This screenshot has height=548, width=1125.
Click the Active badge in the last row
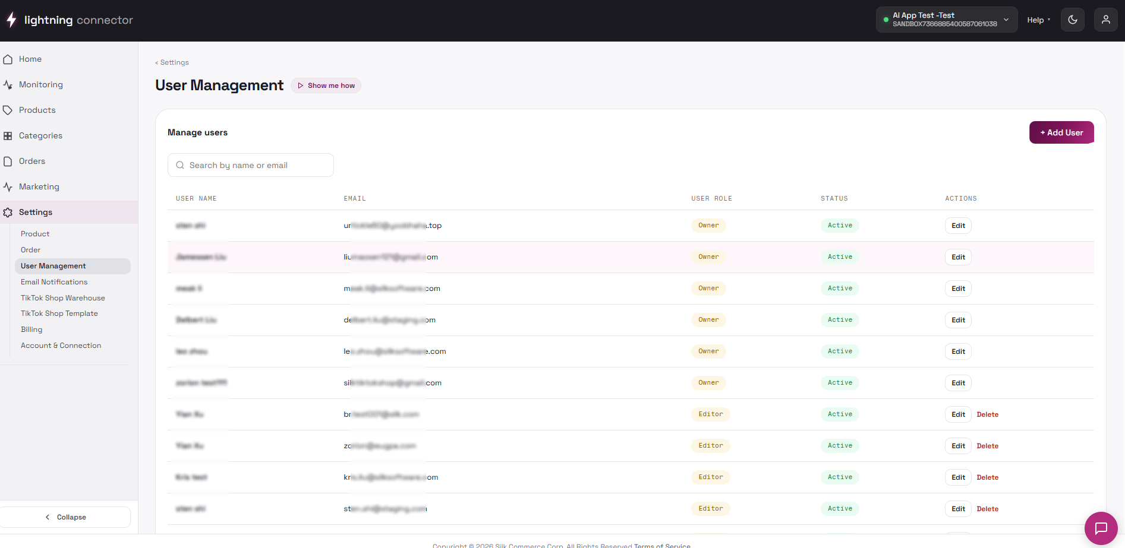840,509
